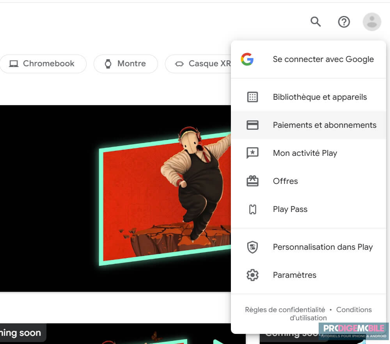The width and height of the screenshot is (390, 344).
Task: Click the Play Pass ticket icon
Action: 252,209
